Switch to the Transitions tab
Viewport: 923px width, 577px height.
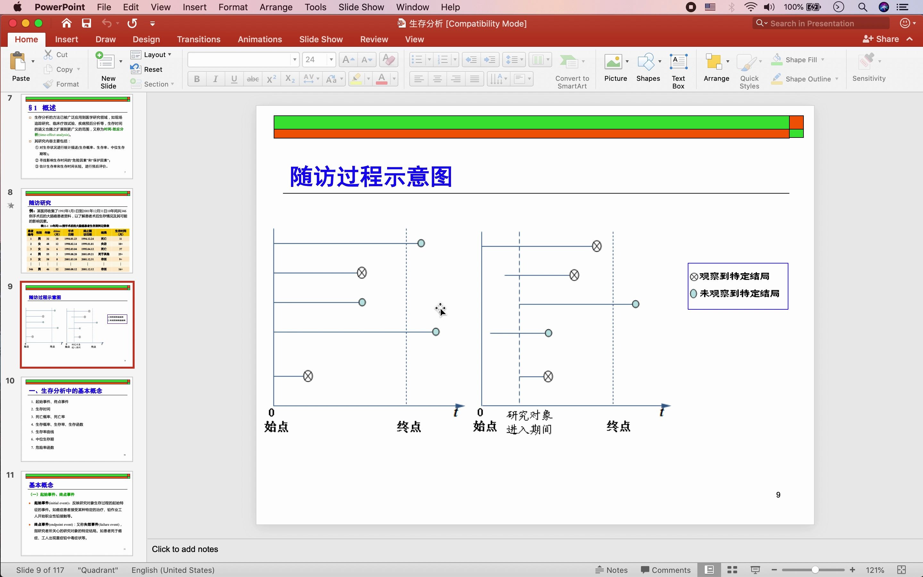(x=198, y=39)
